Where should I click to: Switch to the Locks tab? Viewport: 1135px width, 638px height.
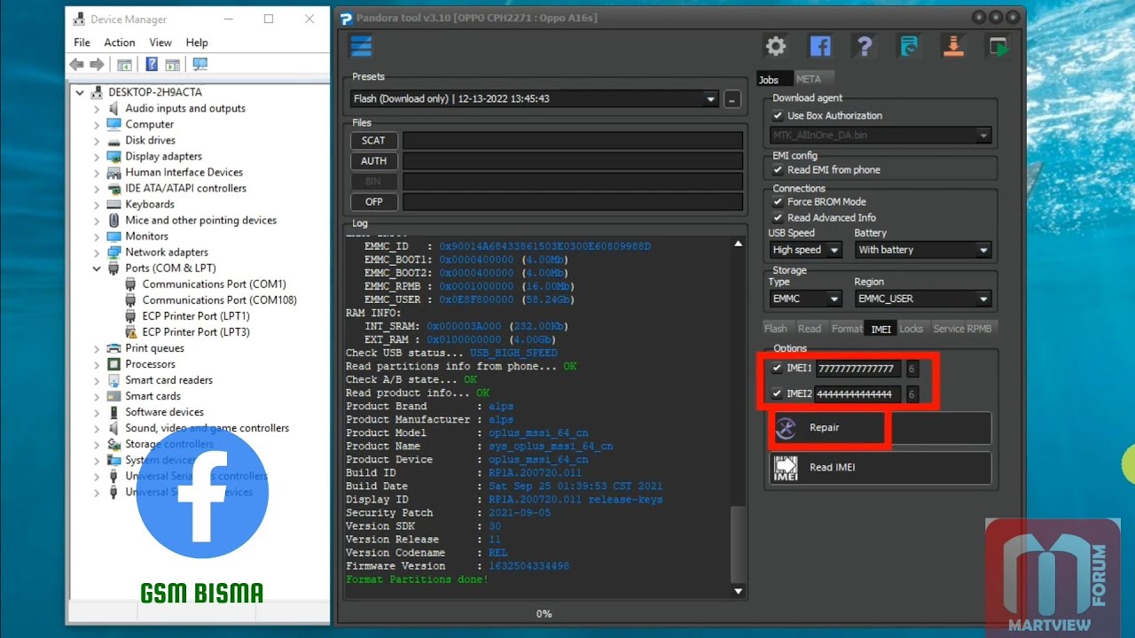click(911, 329)
